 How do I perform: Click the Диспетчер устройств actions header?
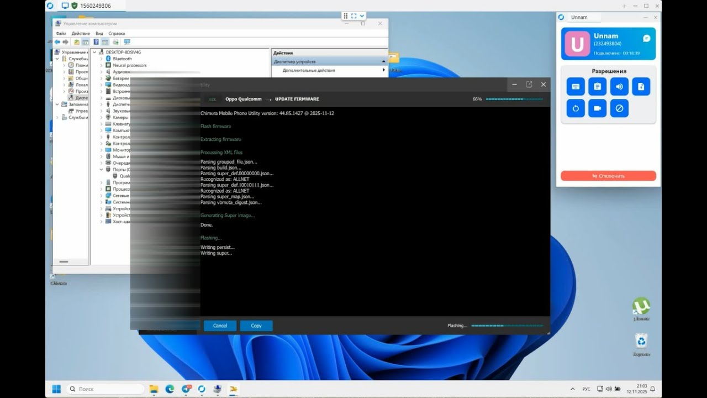(x=329, y=61)
